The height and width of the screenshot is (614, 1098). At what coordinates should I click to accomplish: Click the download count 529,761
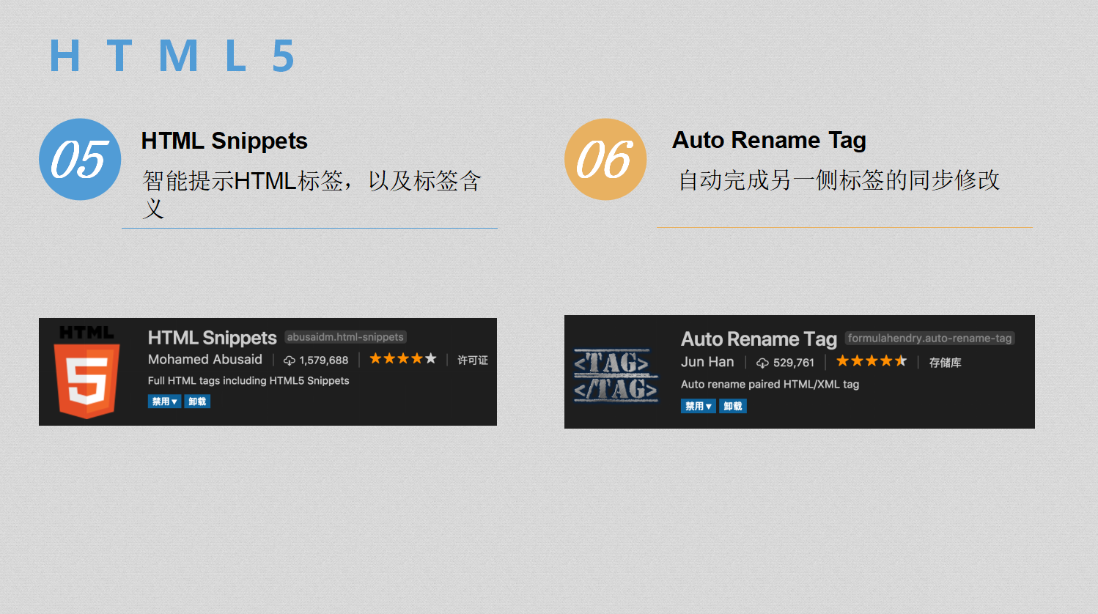tap(794, 363)
